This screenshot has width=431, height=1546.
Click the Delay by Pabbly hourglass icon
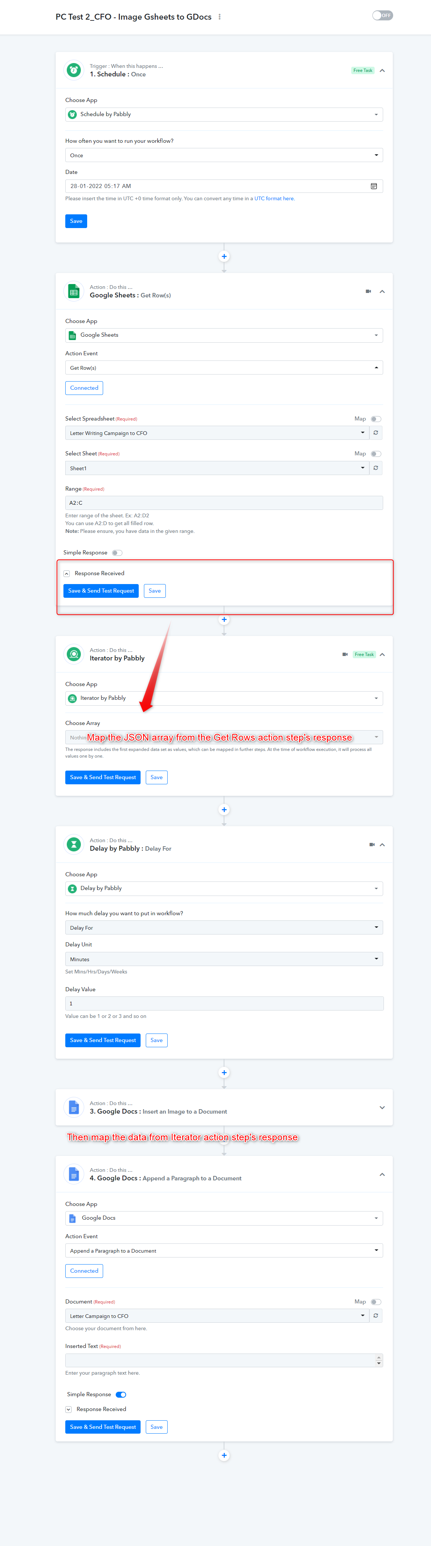click(x=74, y=845)
